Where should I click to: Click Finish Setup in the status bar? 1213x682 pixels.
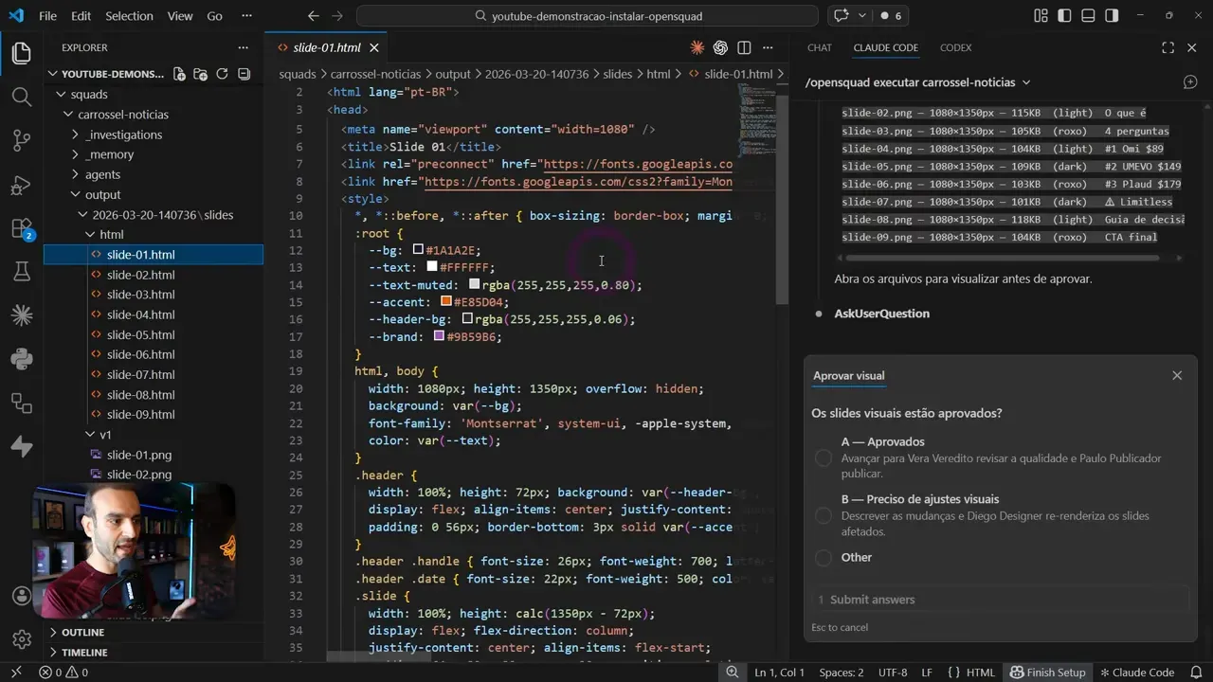[x=1048, y=672]
